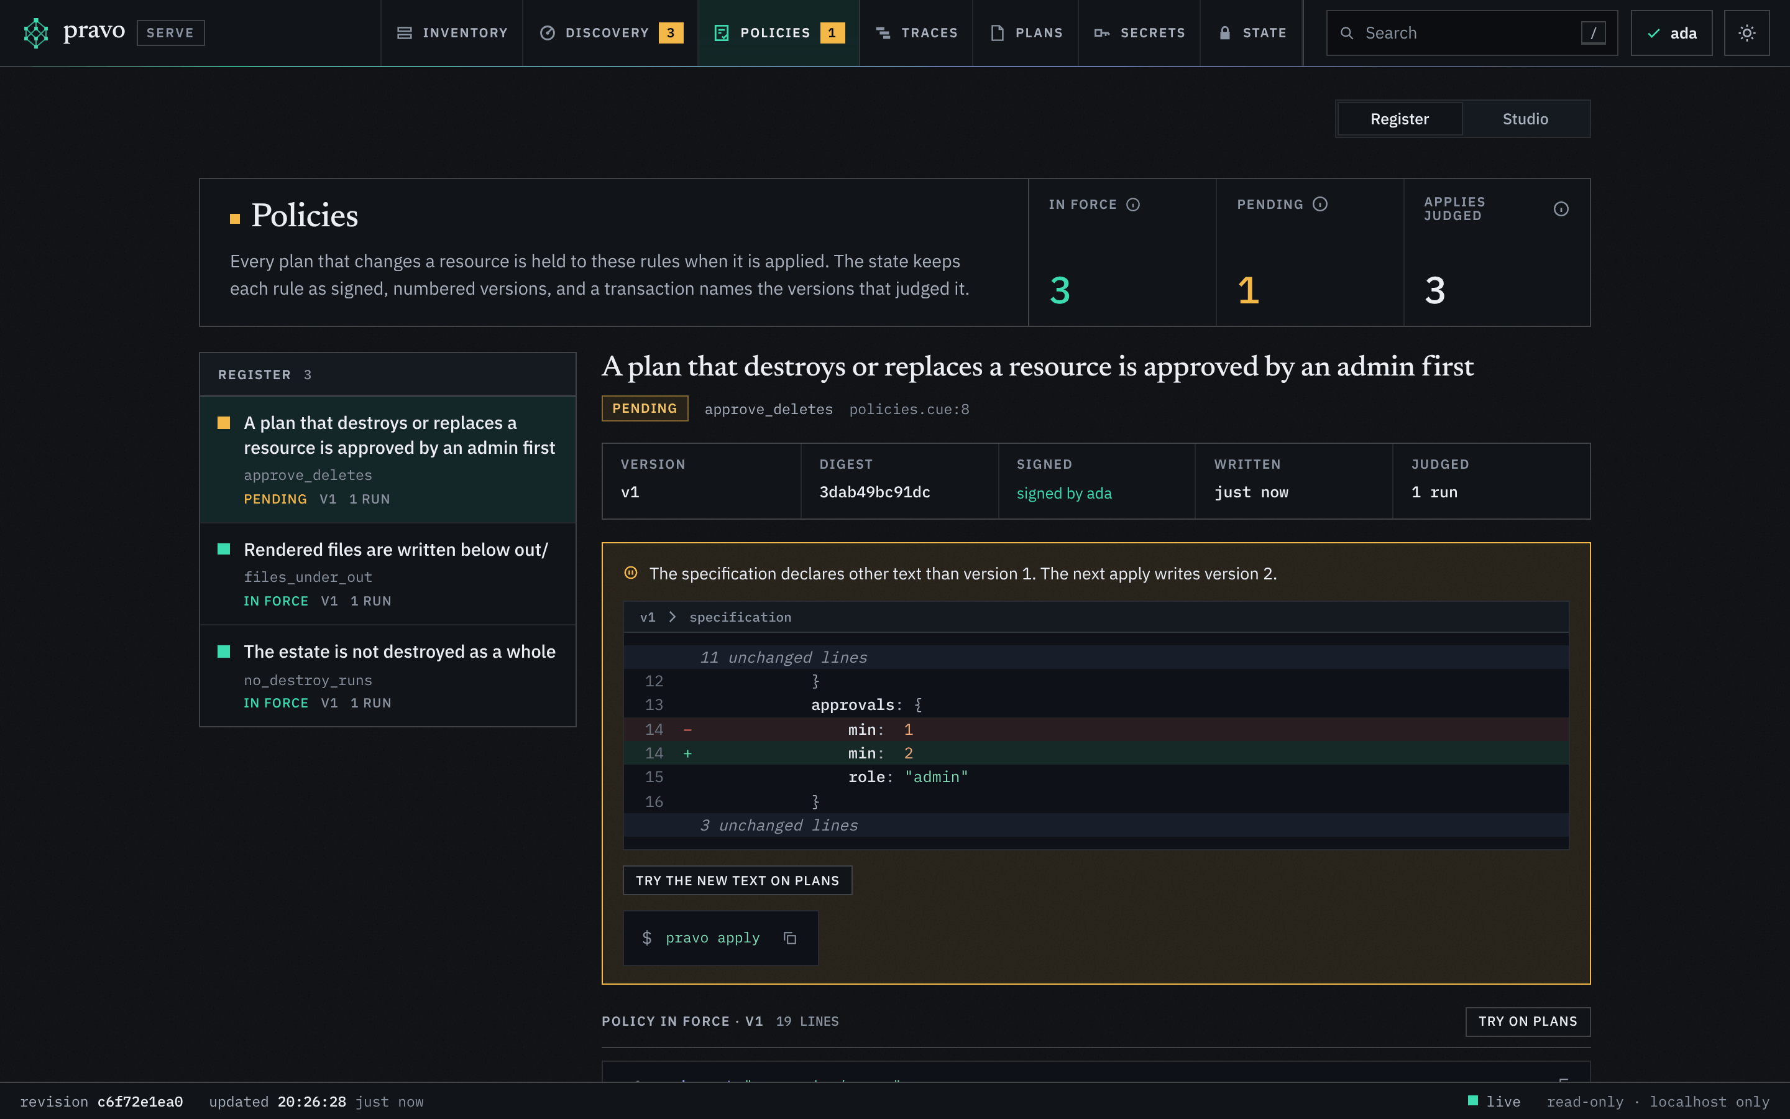Viewport: 1790px width, 1119px height.
Task: Click the TRY ON PLANS button
Action: (x=1528, y=1021)
